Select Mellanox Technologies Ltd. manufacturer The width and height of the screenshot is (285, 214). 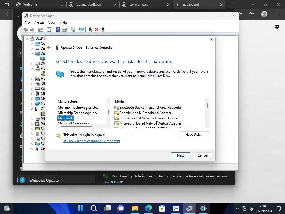pyautogui.click(x=78, y=108)
